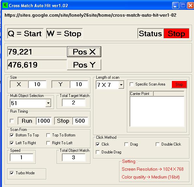Click the Speed value field
The height and width of the screenshot is (187, 194).
(x=21, y=157)
